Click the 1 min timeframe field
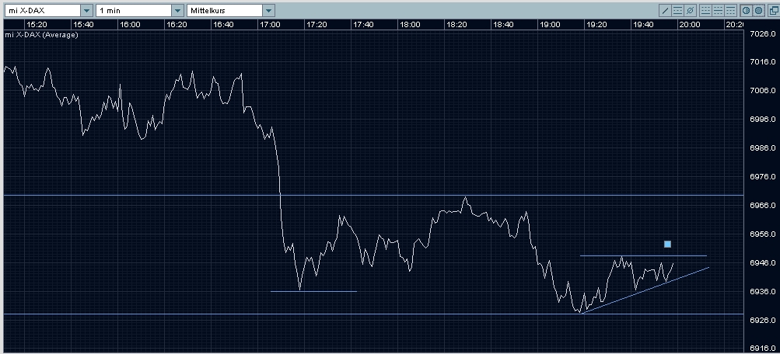 coord(134,10)
